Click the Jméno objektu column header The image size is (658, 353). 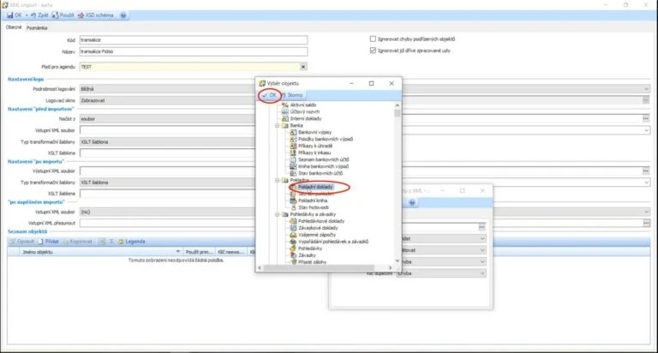101,252
